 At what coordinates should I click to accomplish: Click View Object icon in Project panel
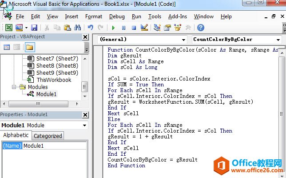click(16, 48)
